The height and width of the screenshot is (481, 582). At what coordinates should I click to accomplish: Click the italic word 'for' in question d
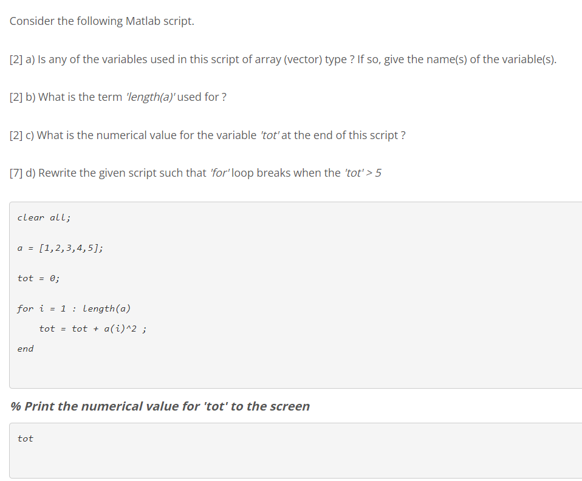pyautogui.click(x=220, y=173)
